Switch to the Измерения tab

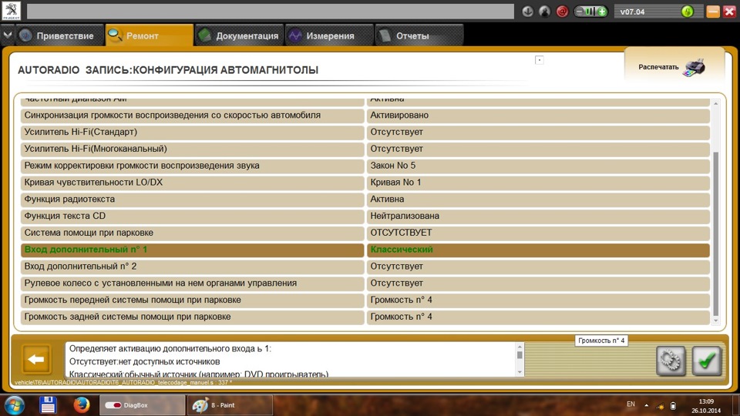point(329,35)
